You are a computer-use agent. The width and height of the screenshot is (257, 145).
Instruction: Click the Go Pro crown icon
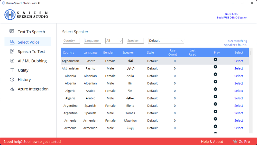[235, 141]
